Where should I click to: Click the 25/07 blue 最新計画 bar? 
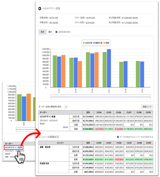(x=109, y=68)
